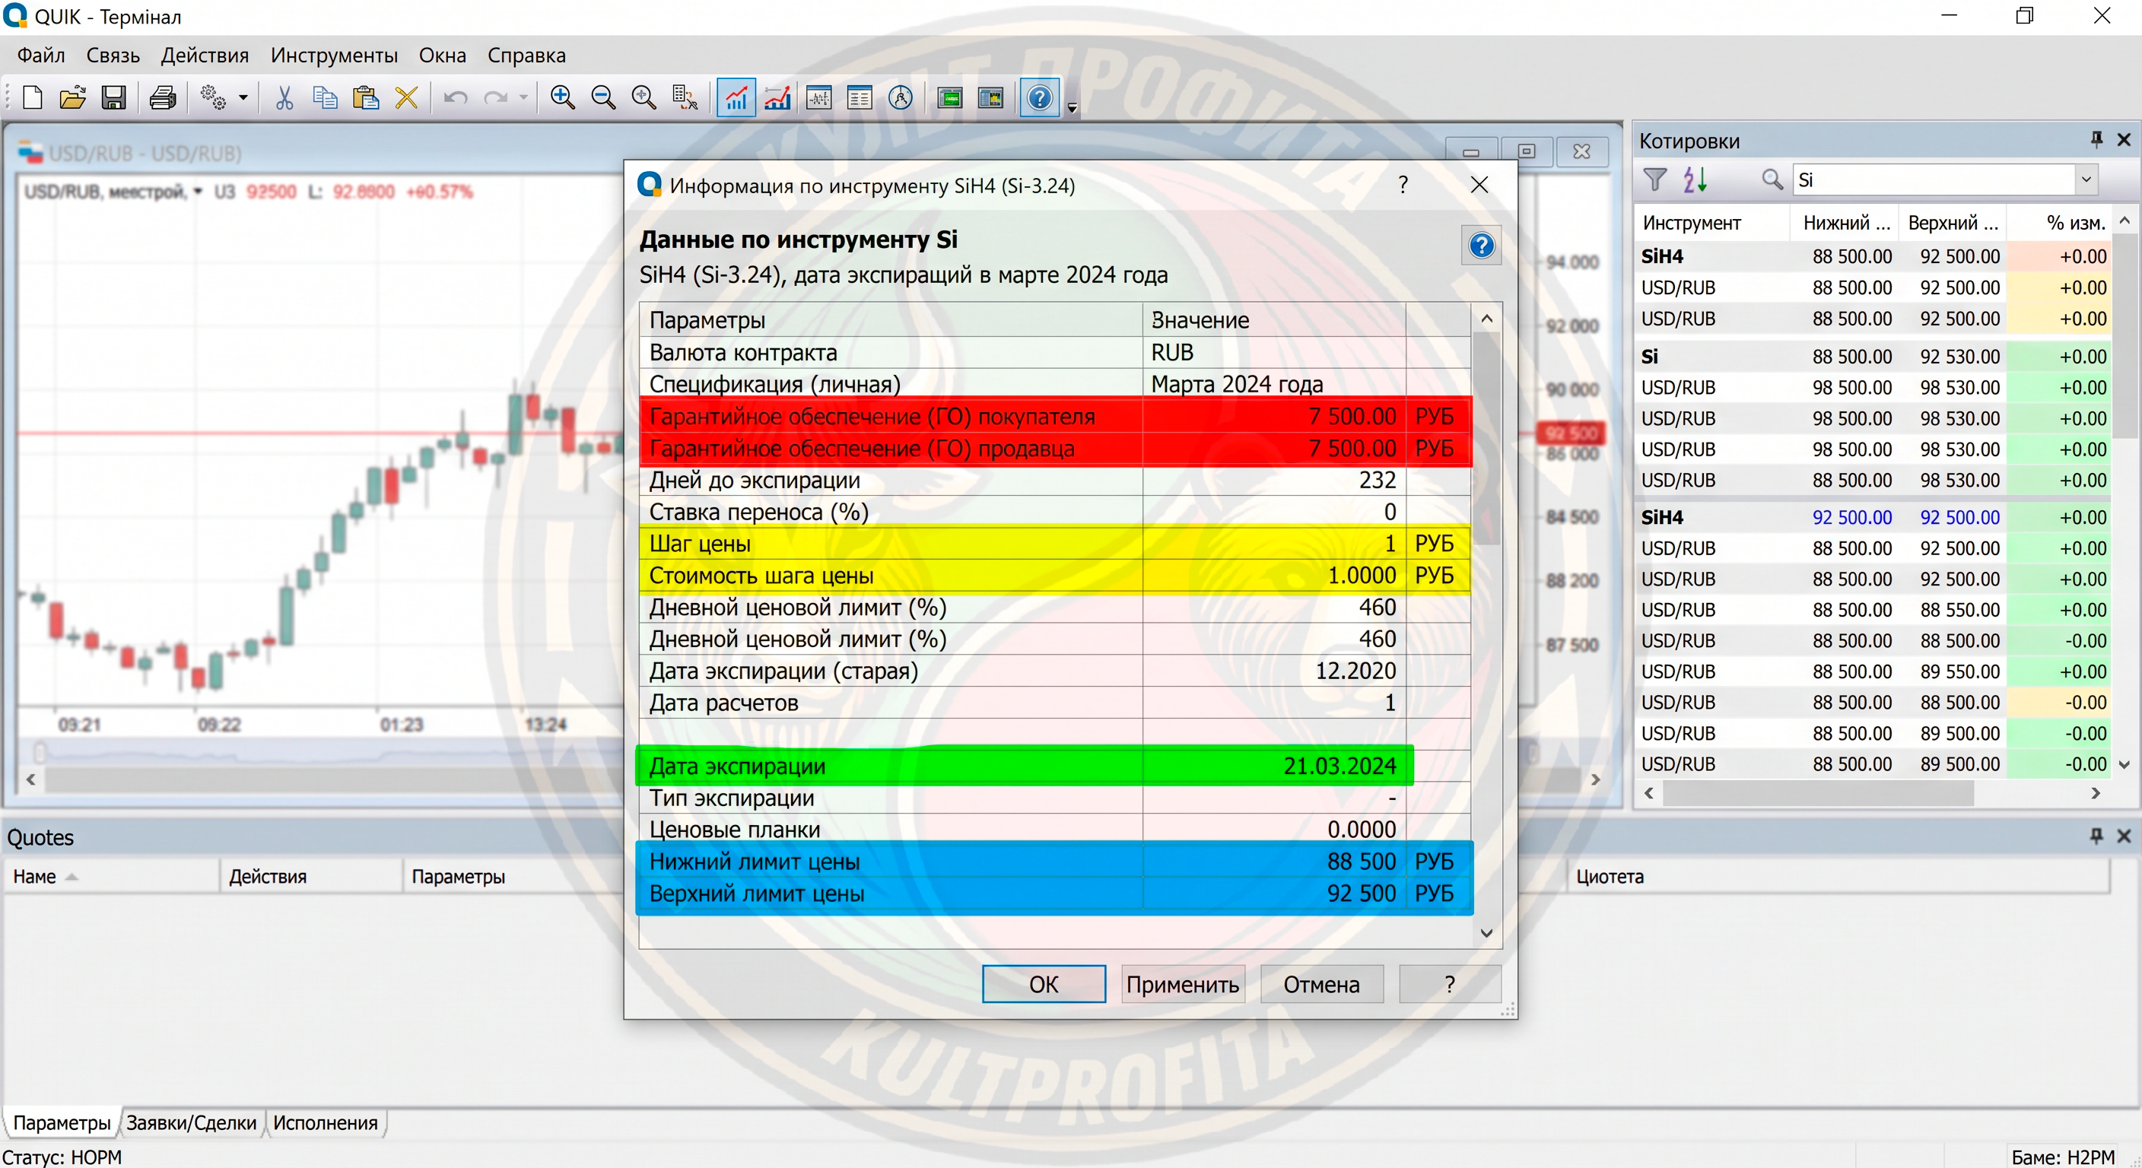Undo the last action from the toolbar
This screenshot has height=1168, width=2142.
point(455,98)
